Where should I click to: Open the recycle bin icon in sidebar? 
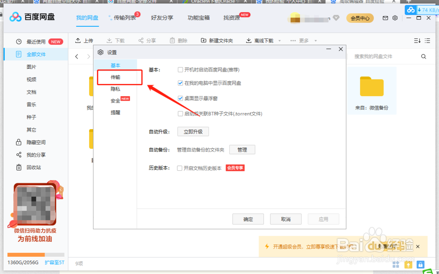[x=19, y=167]
